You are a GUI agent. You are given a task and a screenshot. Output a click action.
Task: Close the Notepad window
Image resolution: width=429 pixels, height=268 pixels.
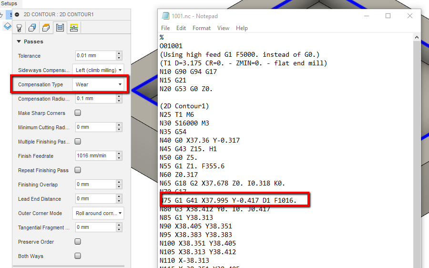410,16
